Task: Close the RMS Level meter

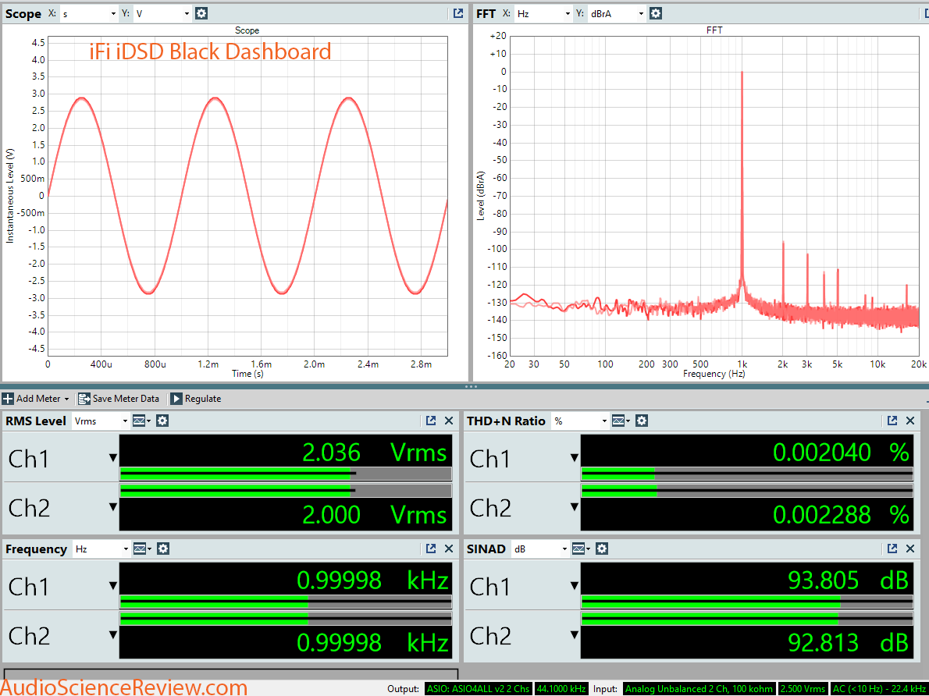Action: click(449, 421)
